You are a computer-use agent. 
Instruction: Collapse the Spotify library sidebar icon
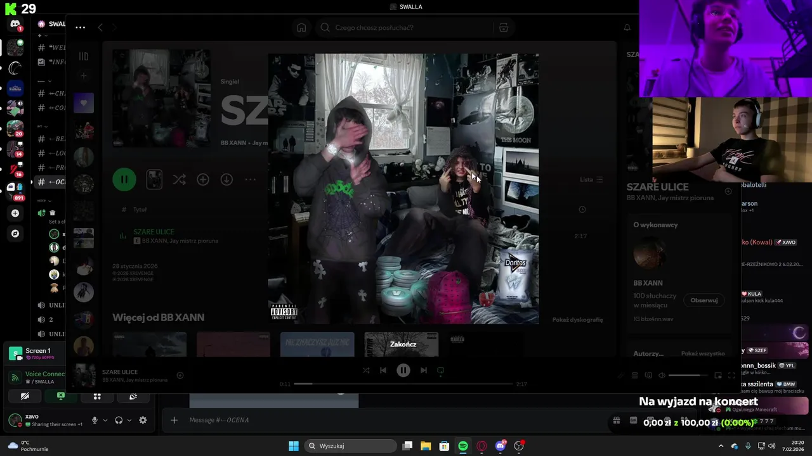[x=84, y=56]
